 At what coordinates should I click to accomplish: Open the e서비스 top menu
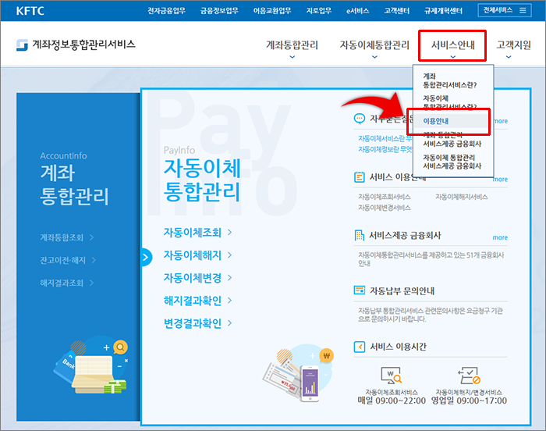coord(357,11)
